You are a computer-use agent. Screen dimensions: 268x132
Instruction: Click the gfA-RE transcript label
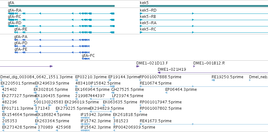pyautogui.click(x=21, y=29)
